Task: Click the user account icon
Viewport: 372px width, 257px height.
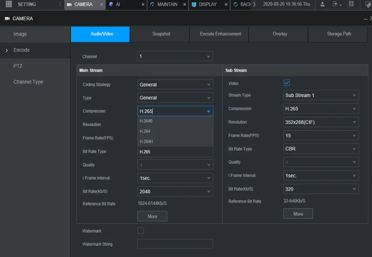Action: point(323,4)
